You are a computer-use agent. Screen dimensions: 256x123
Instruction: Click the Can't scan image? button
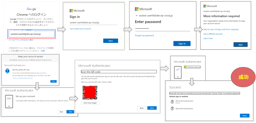(x=90, y=103)
